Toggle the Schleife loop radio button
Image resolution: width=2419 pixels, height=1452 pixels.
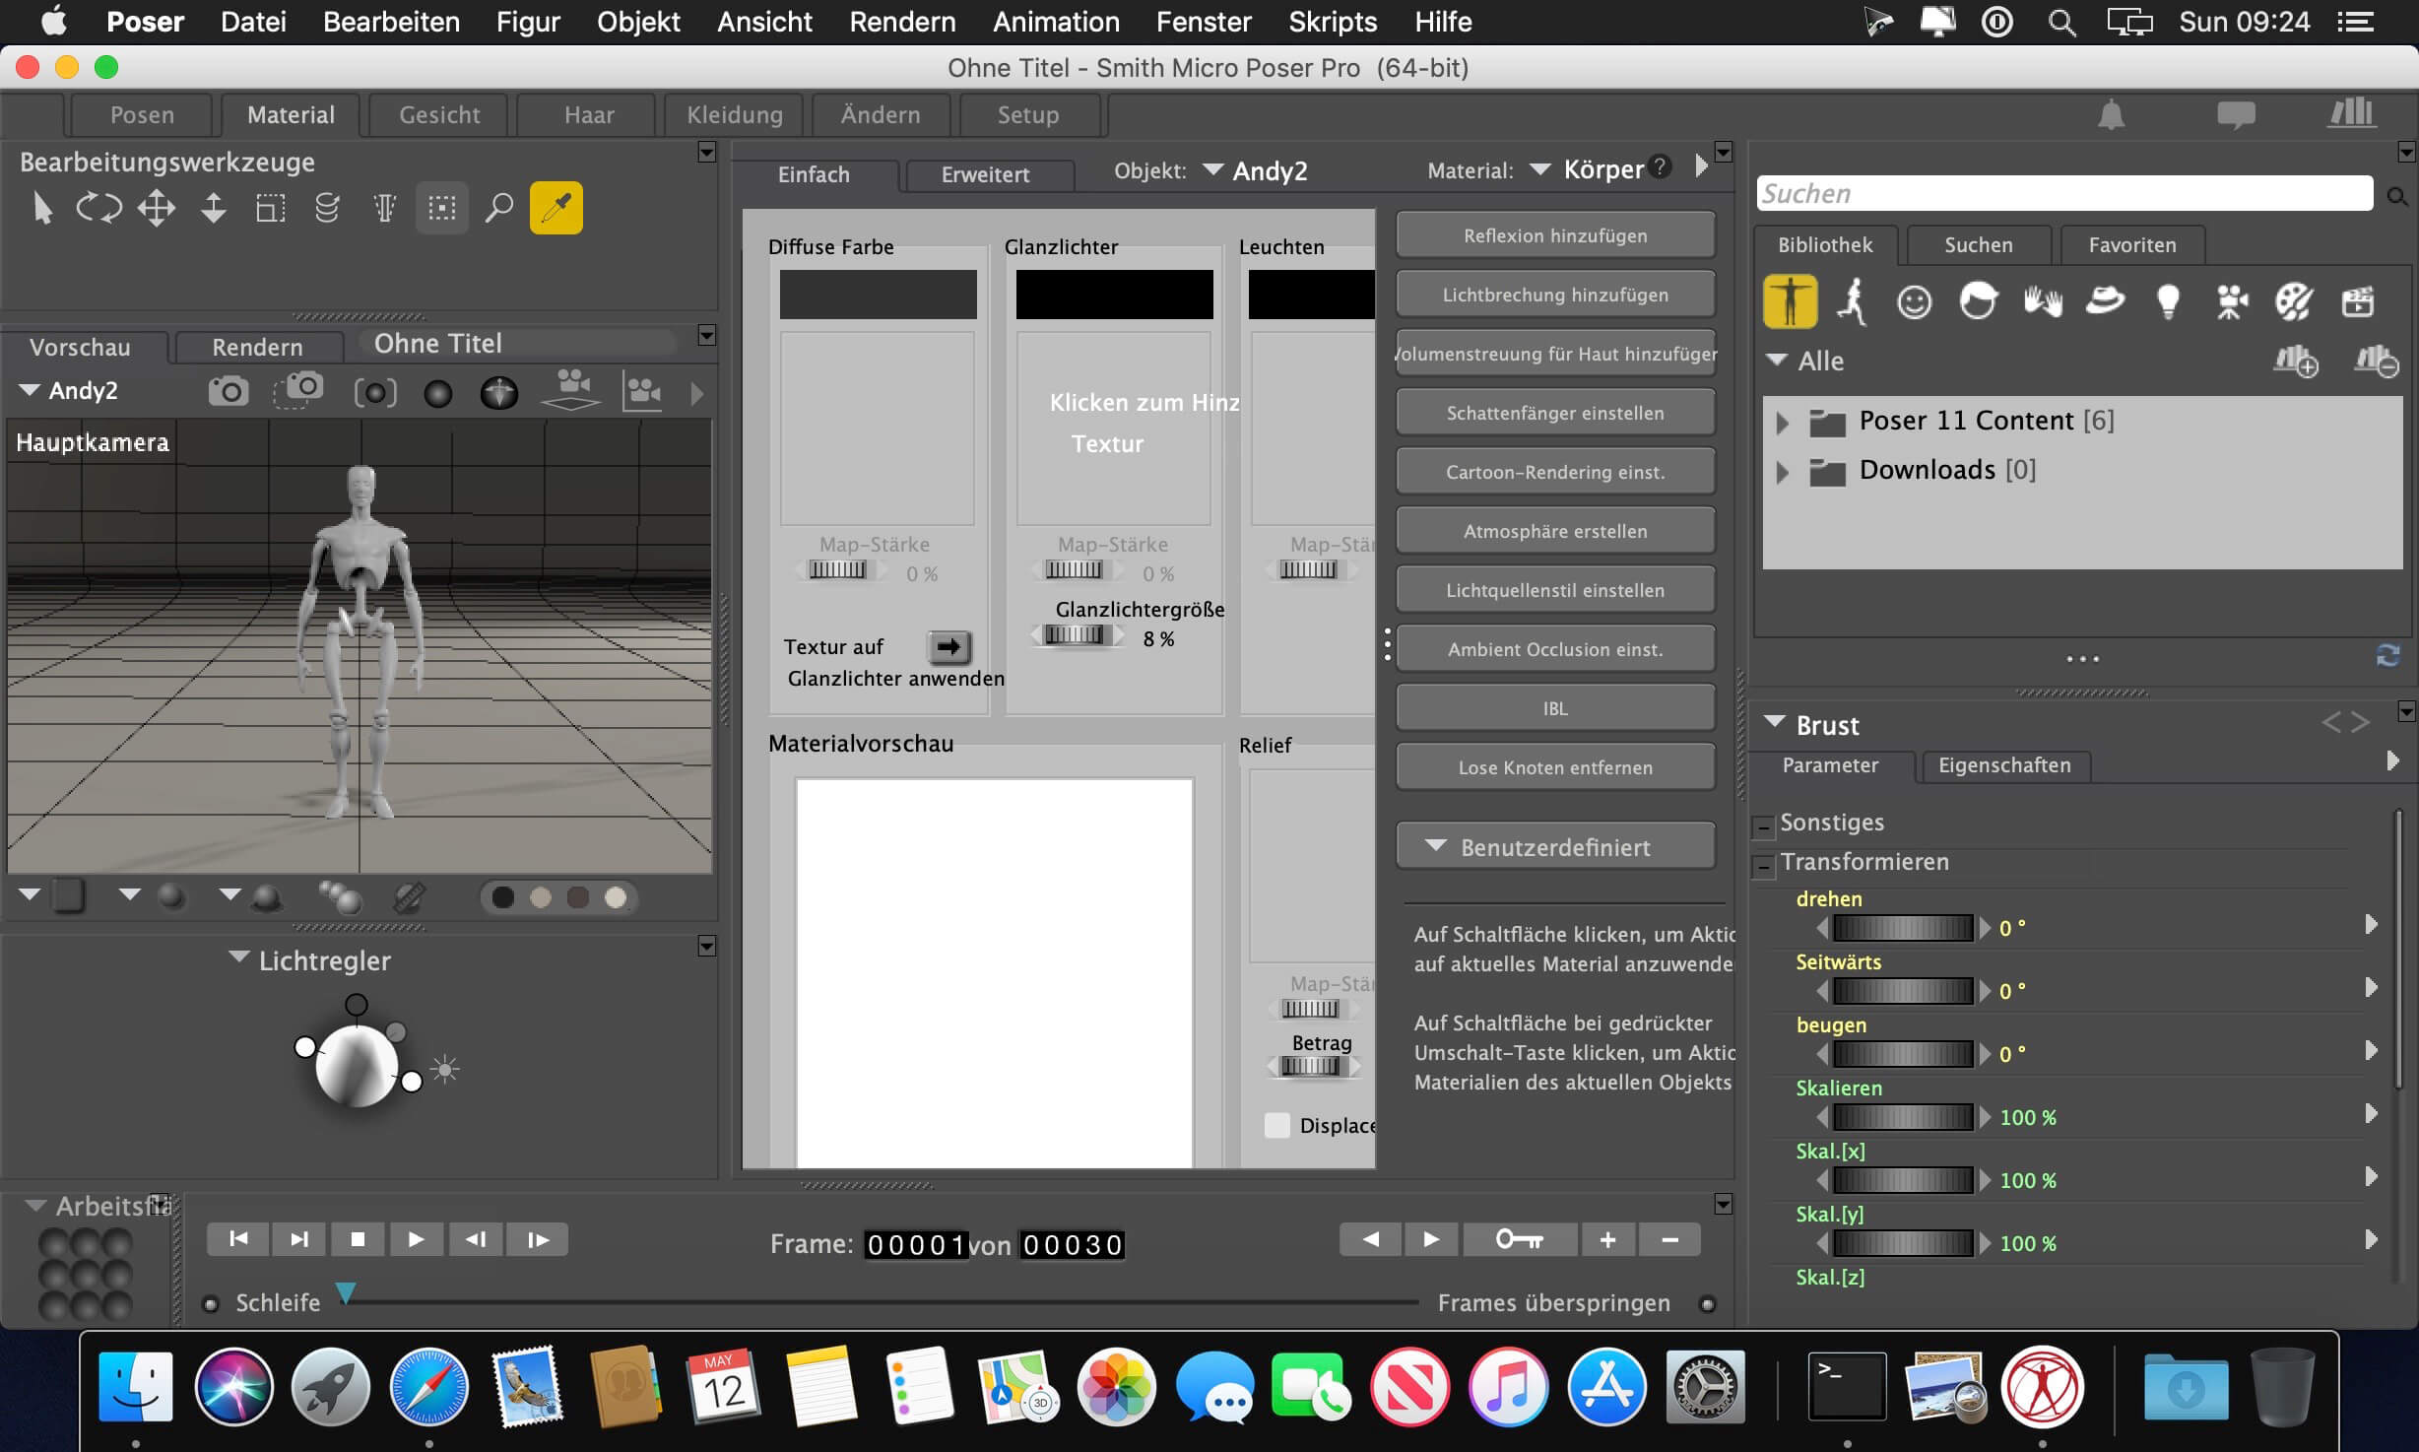coord(210,1304)
